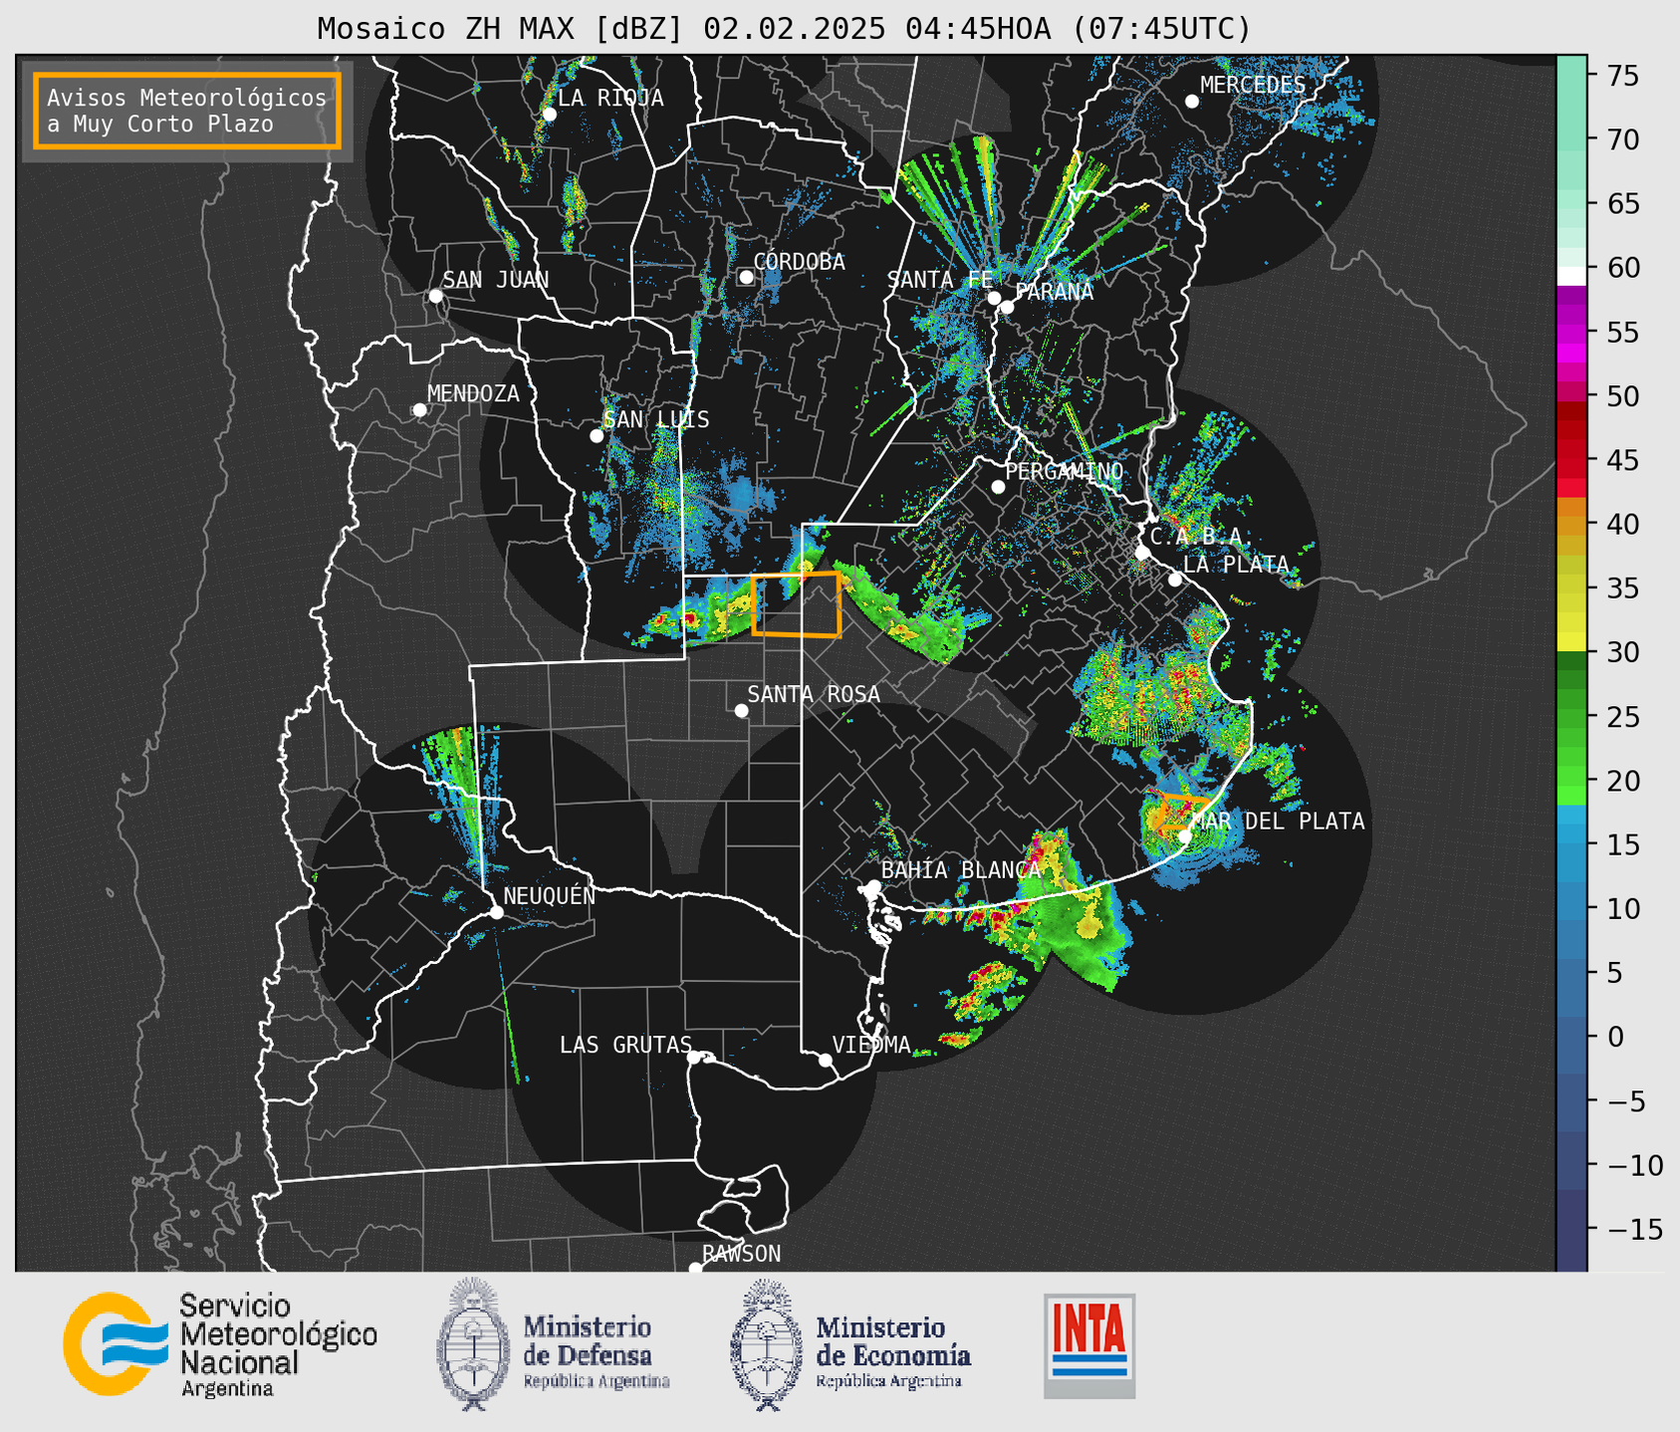
Task: Click the SAN JUAN city marker
Action: [435, 296]
